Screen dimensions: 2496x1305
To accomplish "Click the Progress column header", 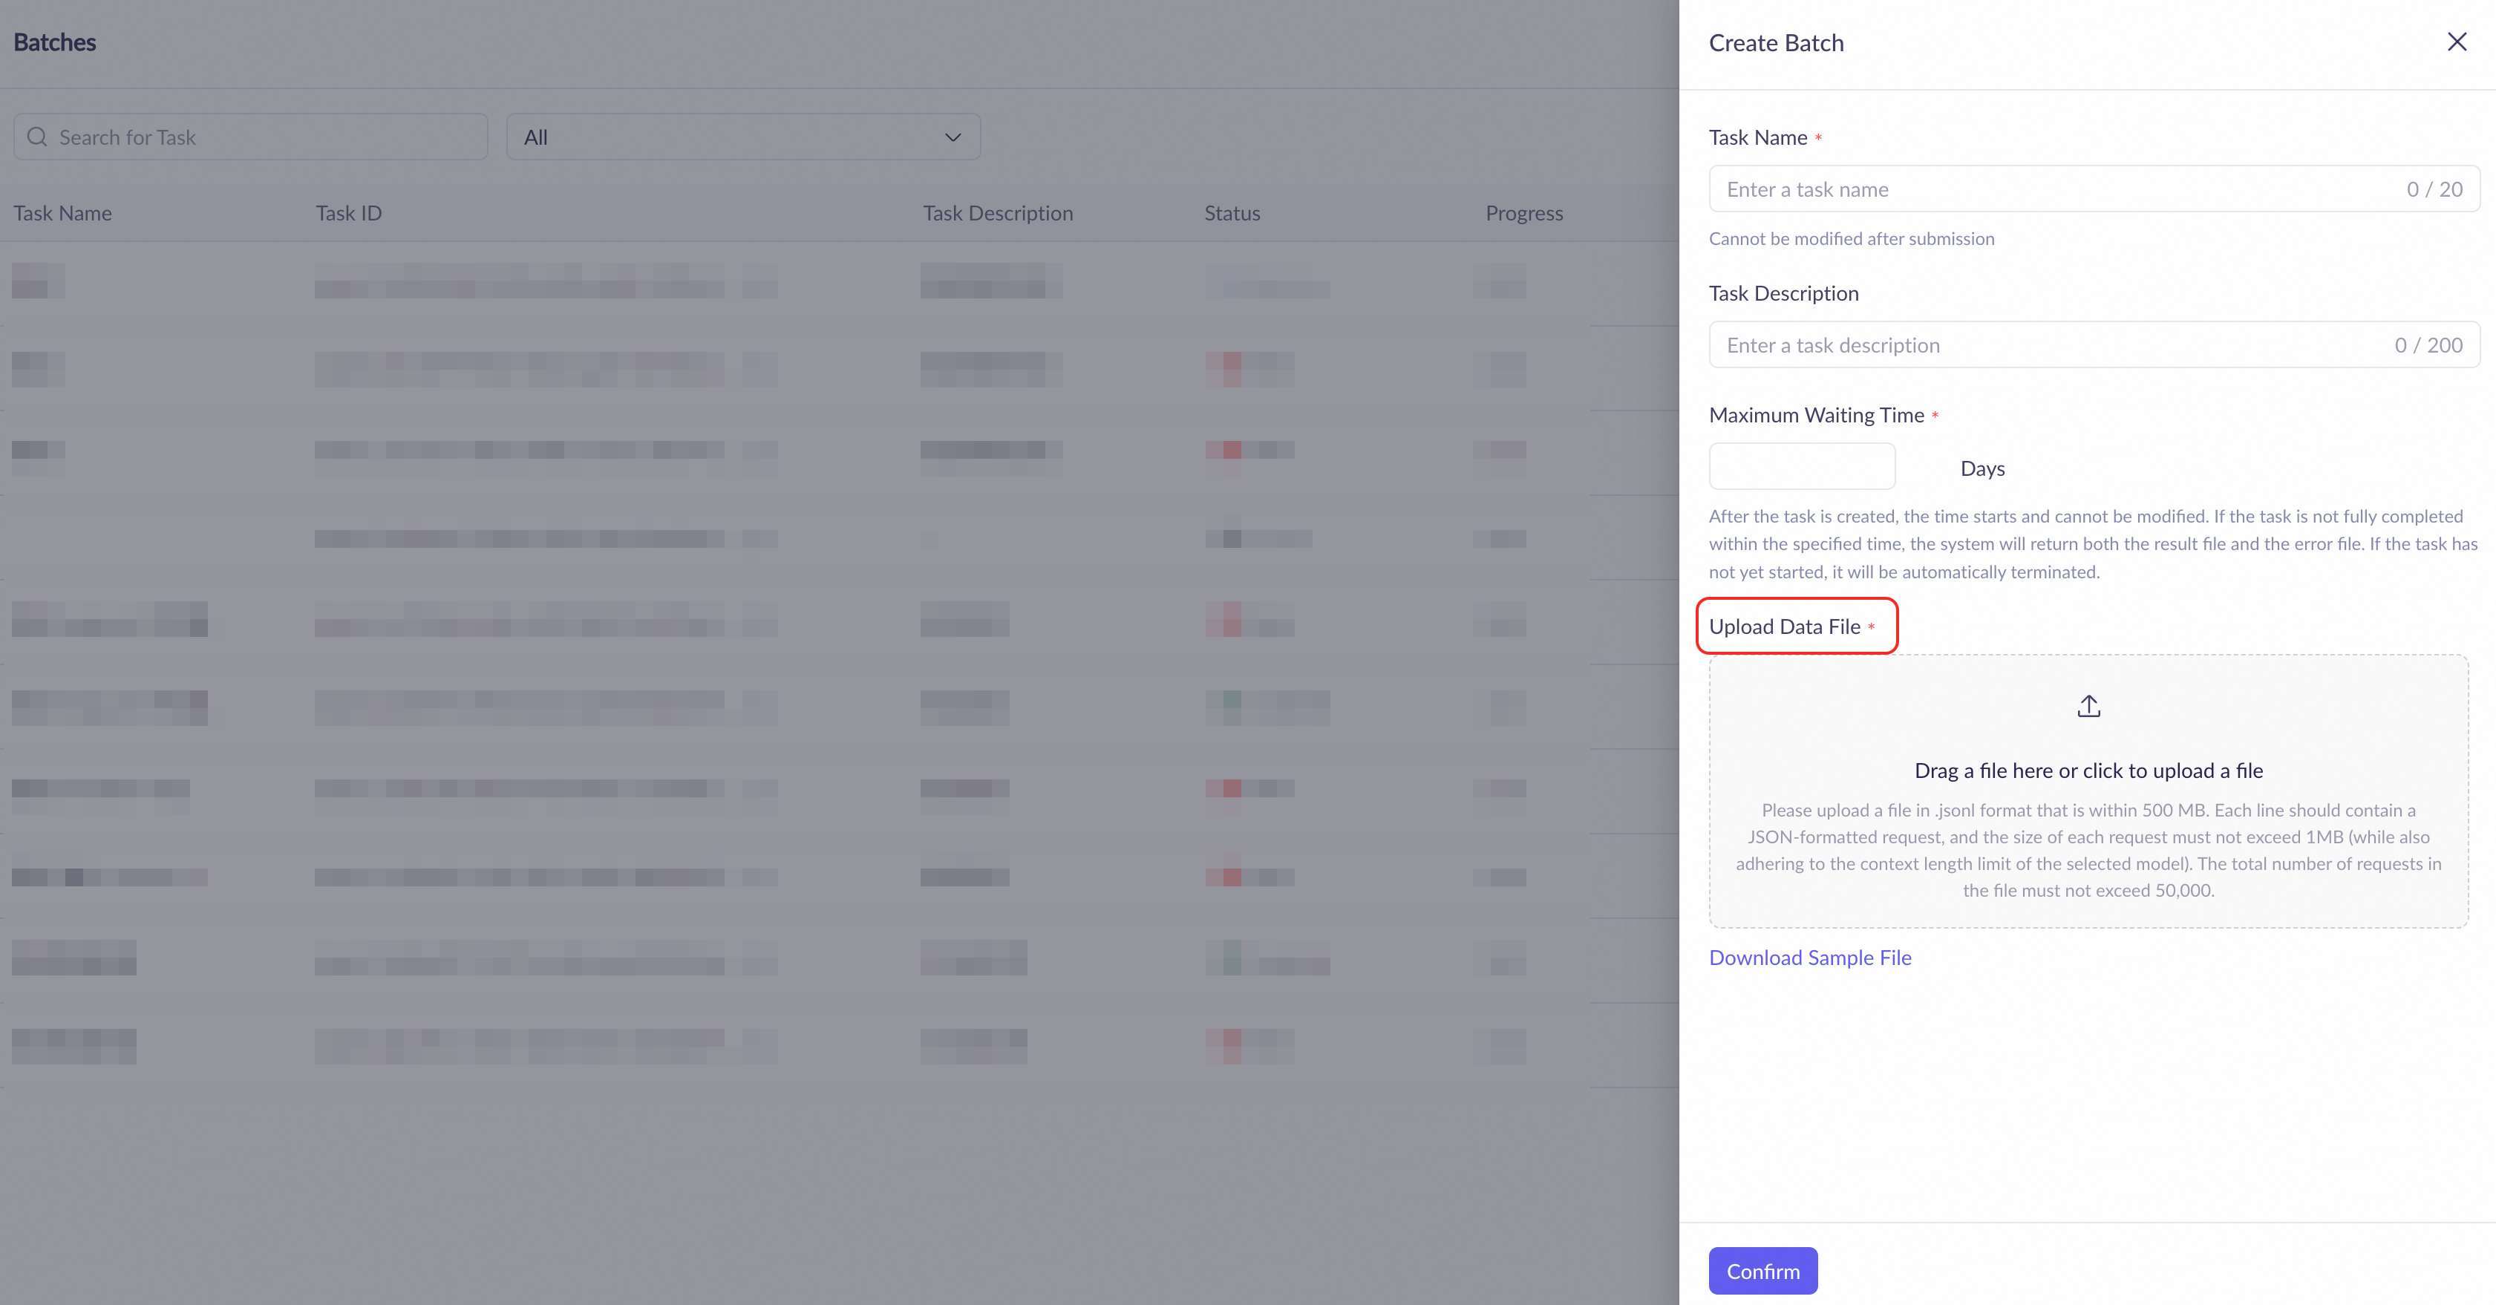I will (x=1523, y=213).
